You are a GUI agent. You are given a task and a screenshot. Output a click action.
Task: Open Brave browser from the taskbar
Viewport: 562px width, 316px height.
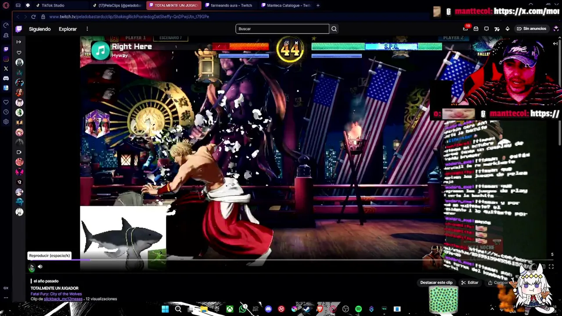(320, 309)
